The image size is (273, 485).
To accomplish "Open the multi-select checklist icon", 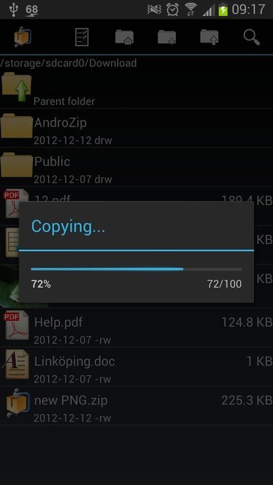I will tap(82, 37).
